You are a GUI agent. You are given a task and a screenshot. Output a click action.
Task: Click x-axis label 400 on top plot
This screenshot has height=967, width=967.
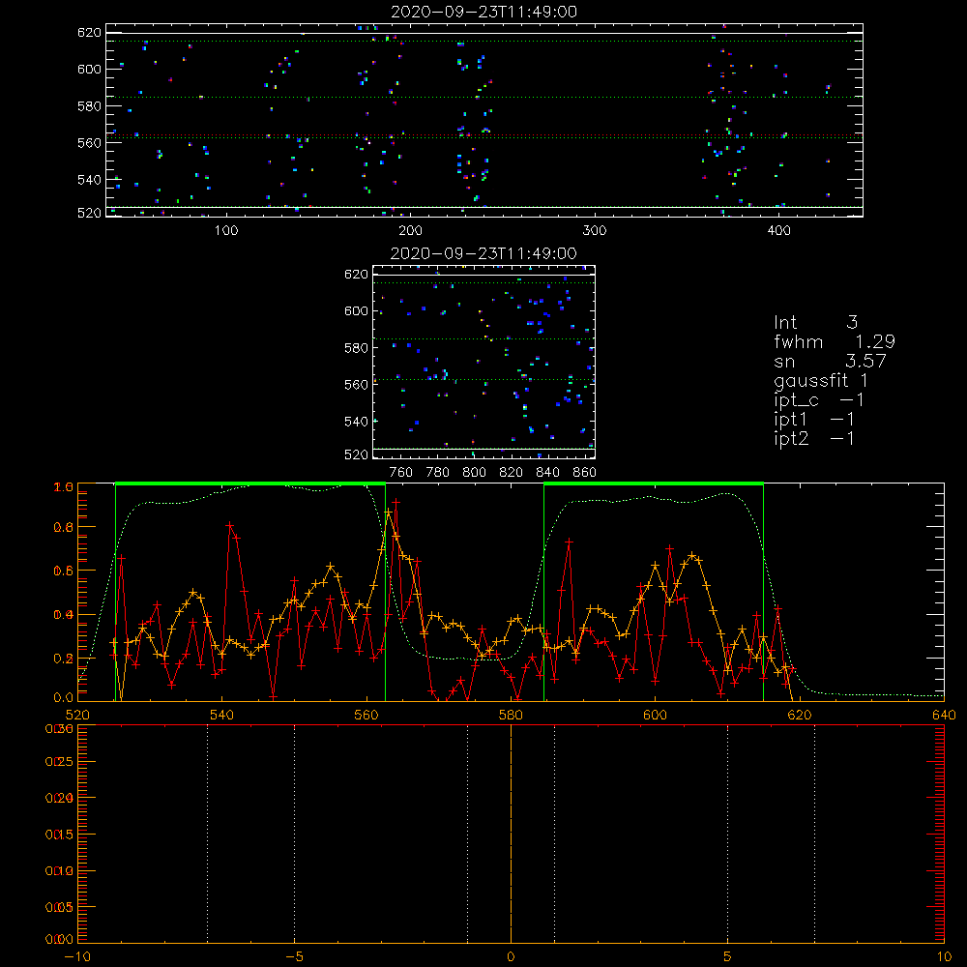tap(778, 231)
